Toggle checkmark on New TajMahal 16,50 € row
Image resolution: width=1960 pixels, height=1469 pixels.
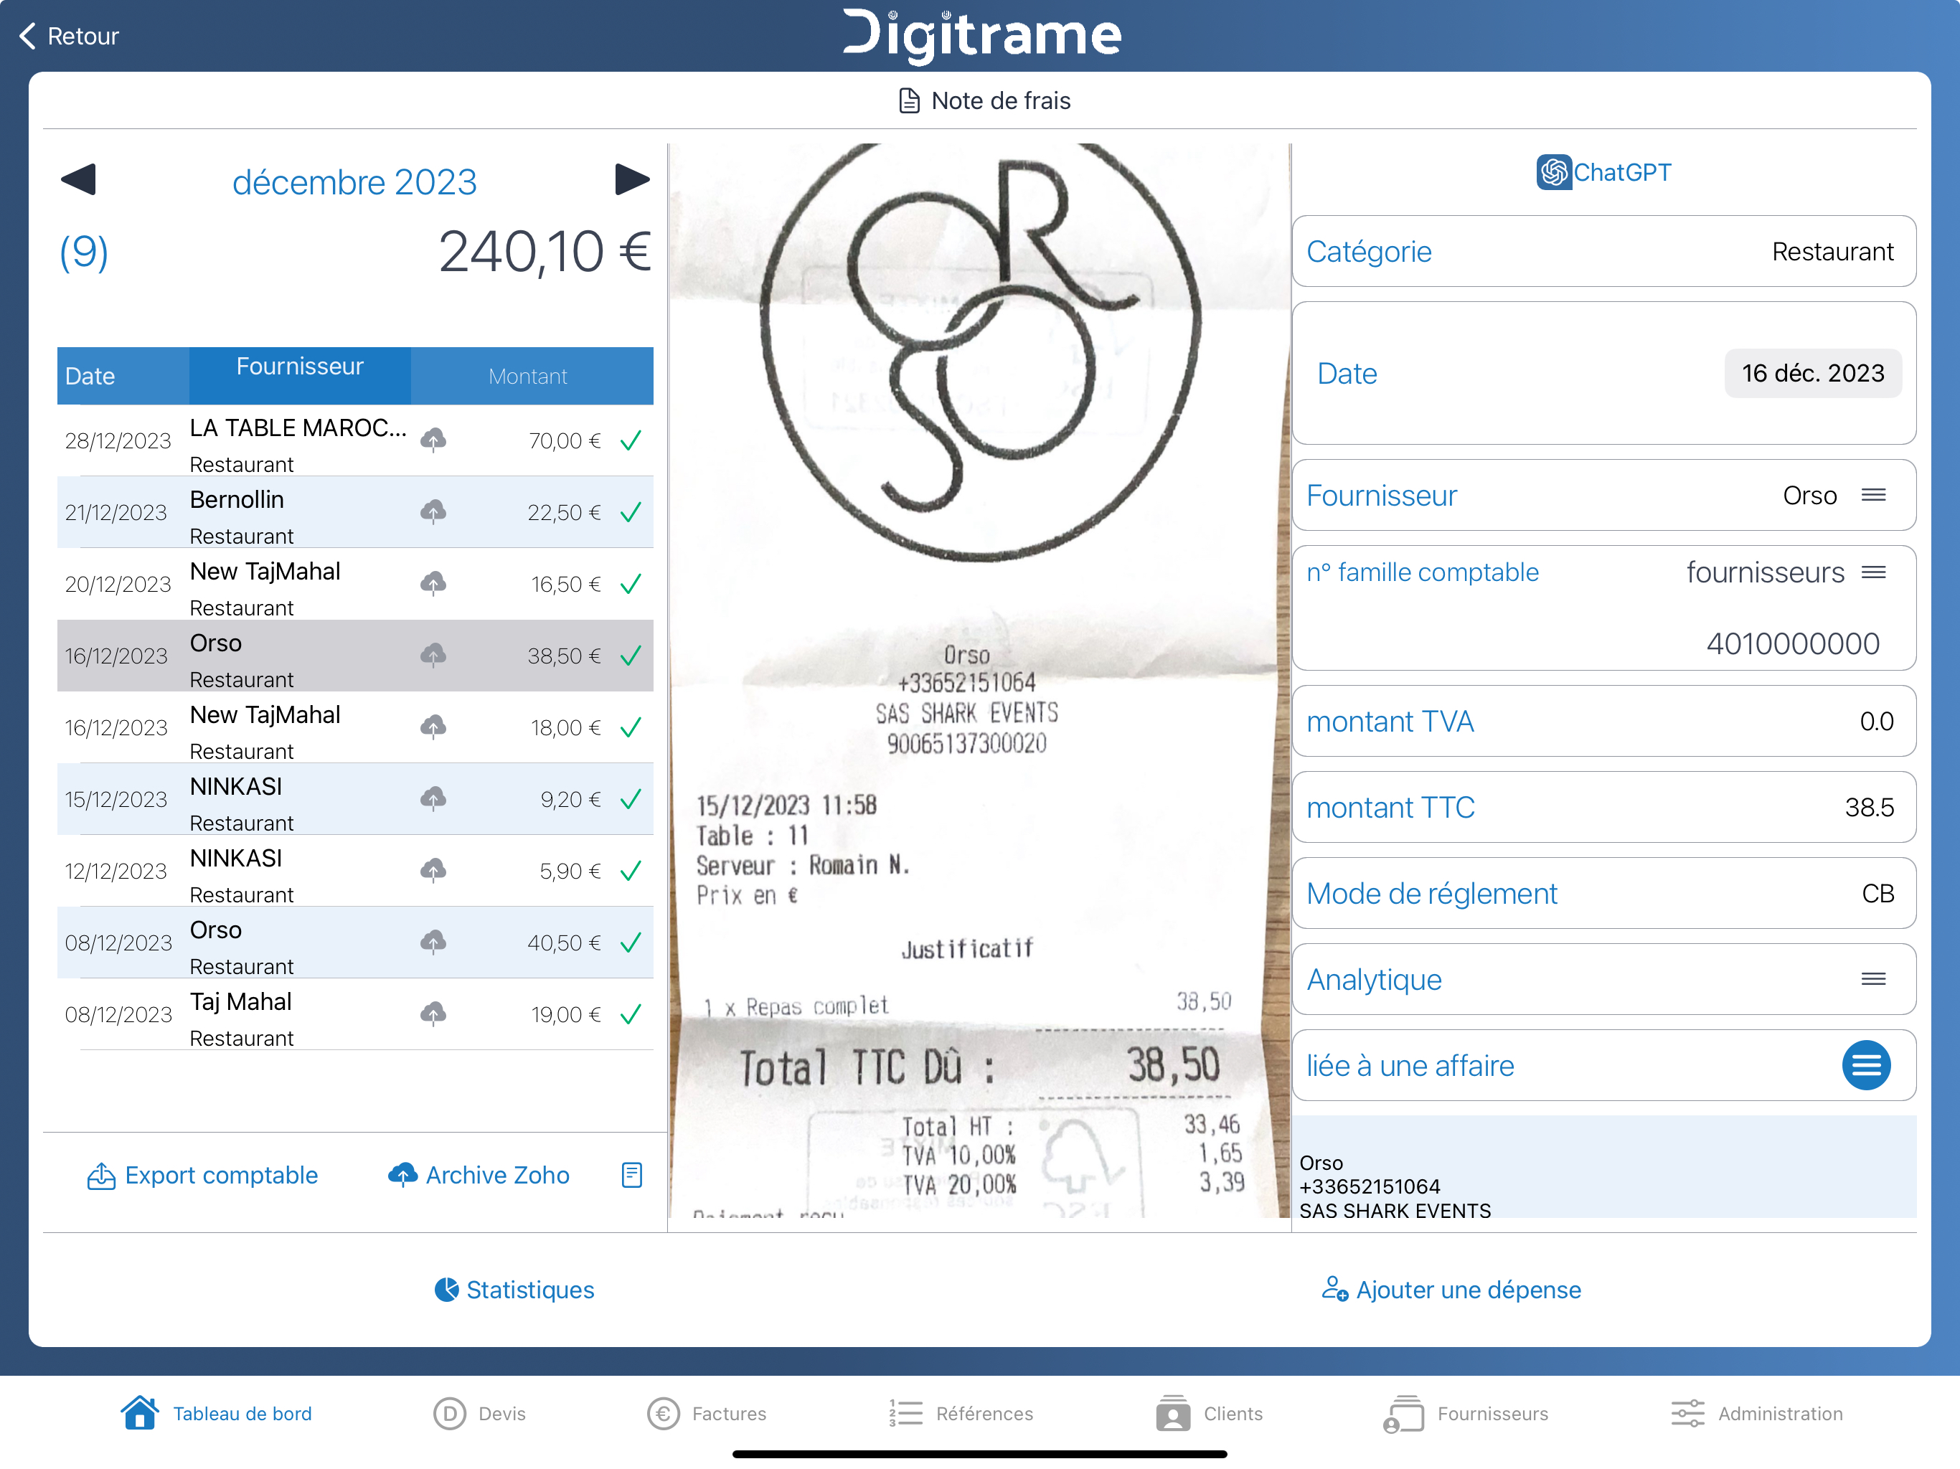[x=631, y=584]
